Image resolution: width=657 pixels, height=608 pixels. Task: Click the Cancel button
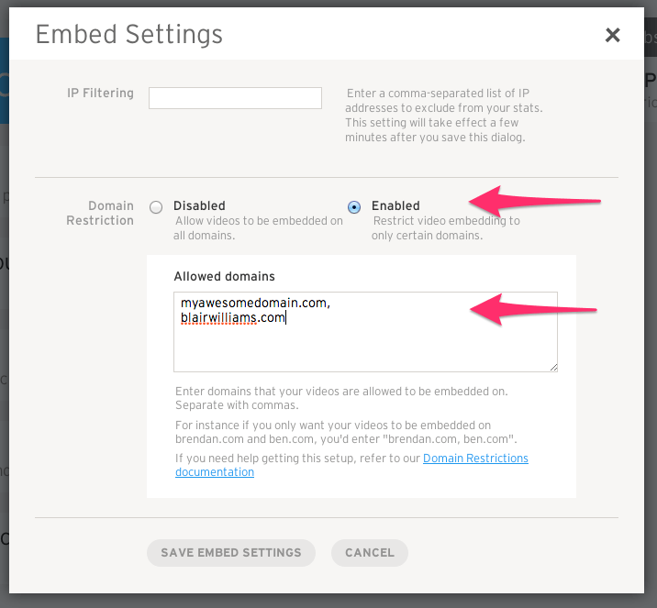point(370,553)
